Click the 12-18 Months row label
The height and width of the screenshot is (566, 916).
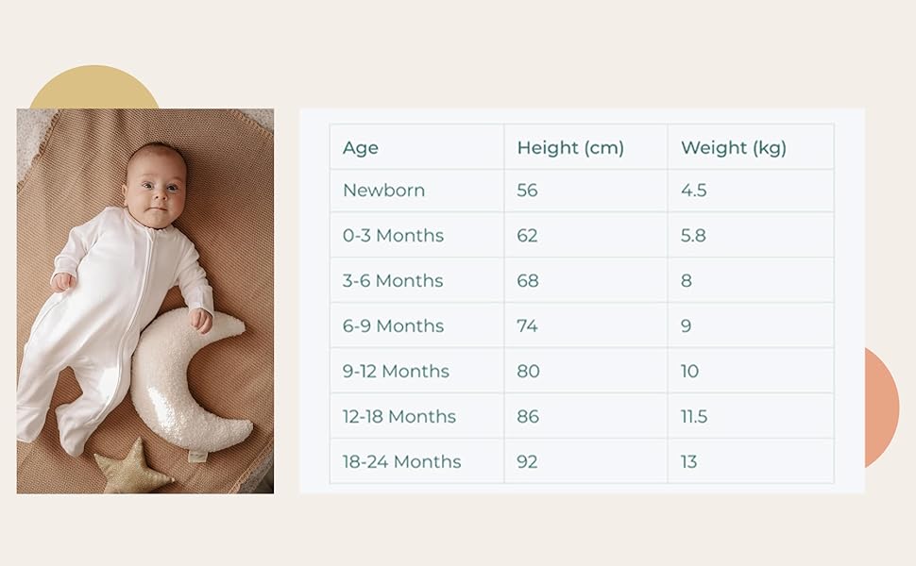(399, 417)
